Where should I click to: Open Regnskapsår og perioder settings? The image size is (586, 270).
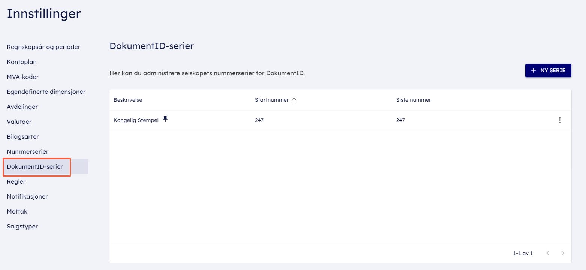(x=43, y=47)
